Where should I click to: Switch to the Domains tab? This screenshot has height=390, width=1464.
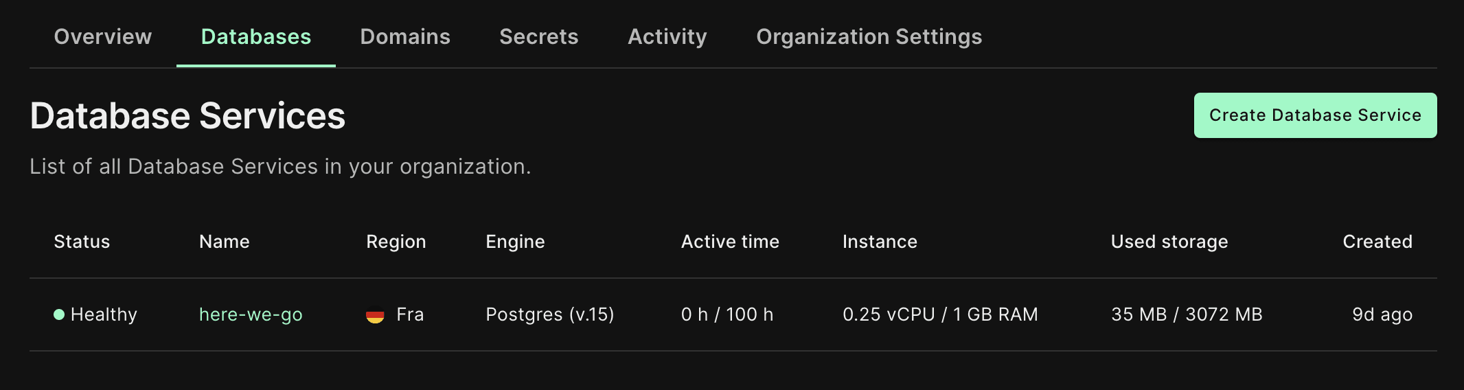405,36
